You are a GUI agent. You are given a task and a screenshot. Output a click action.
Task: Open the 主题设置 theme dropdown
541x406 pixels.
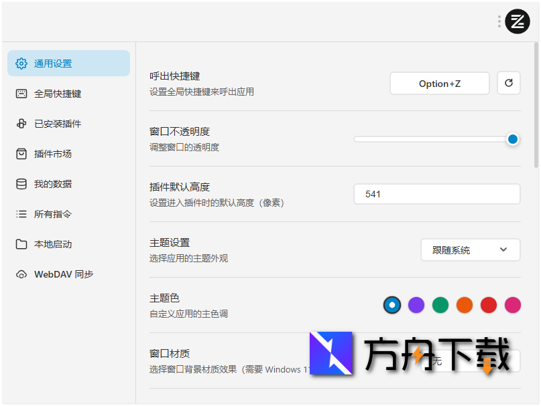[470, 249]
